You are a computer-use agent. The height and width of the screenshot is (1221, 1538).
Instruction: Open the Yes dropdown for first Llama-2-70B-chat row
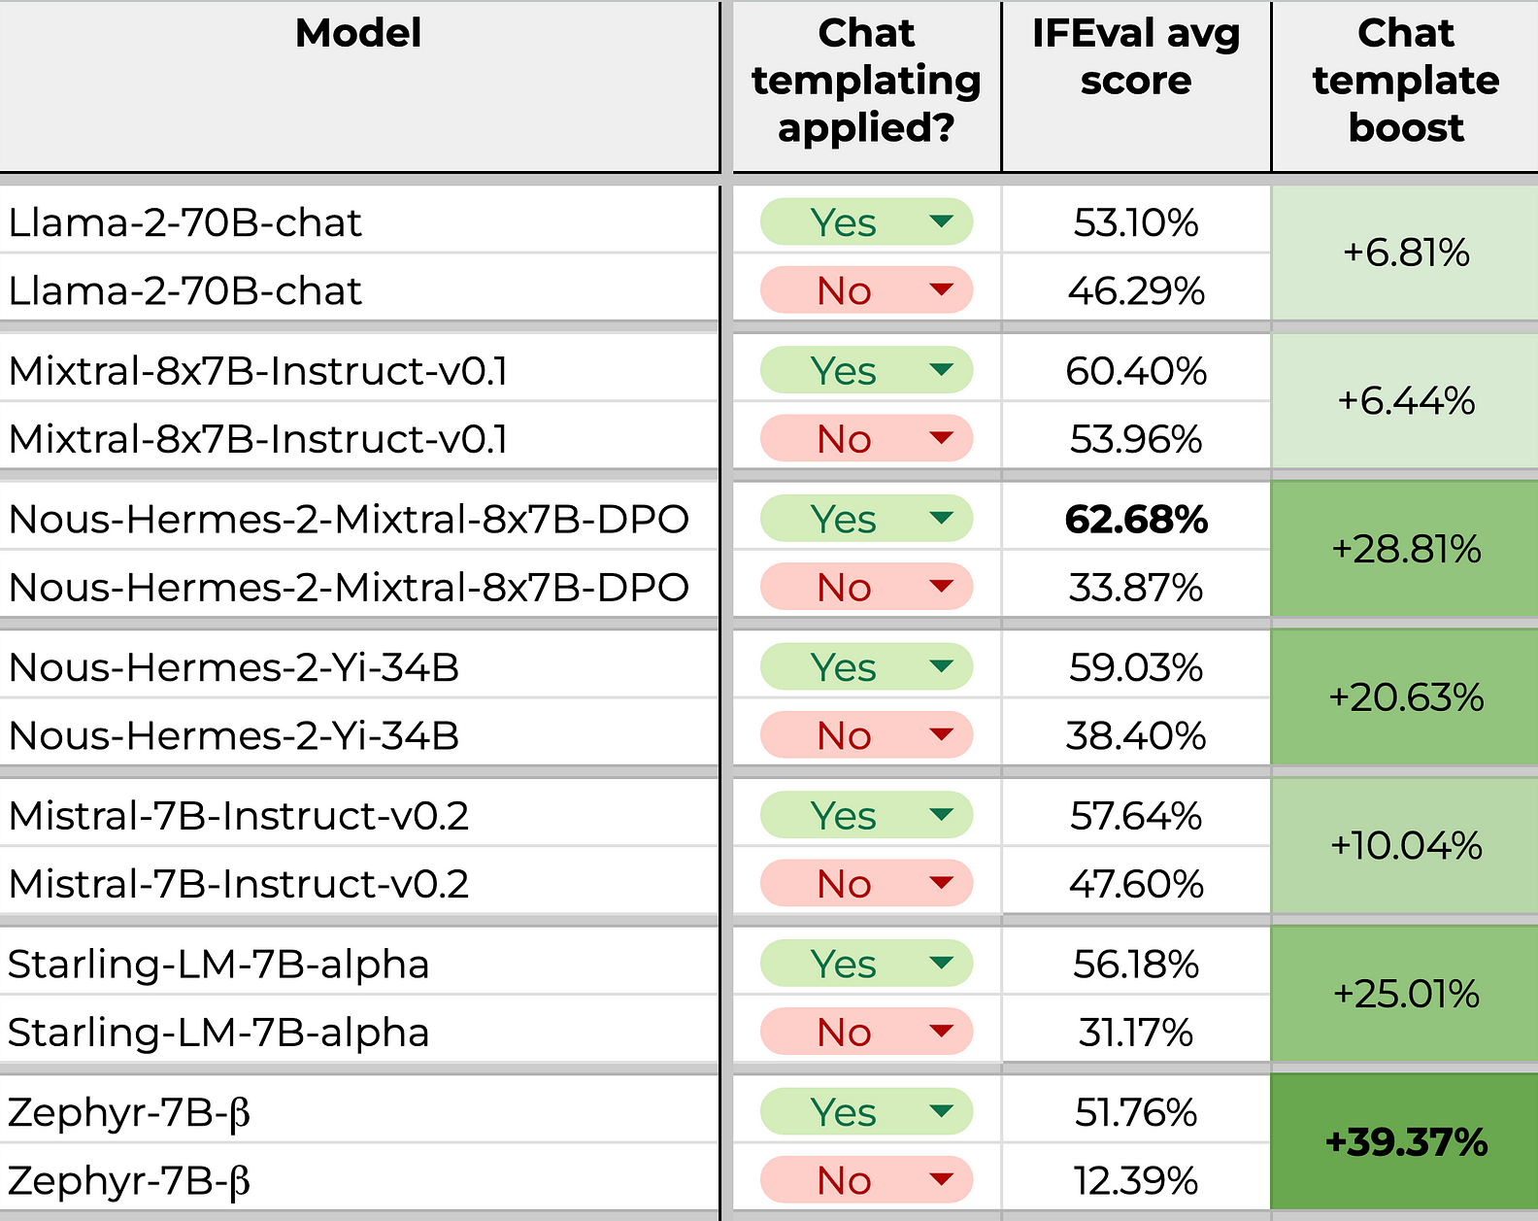point(866,222)
